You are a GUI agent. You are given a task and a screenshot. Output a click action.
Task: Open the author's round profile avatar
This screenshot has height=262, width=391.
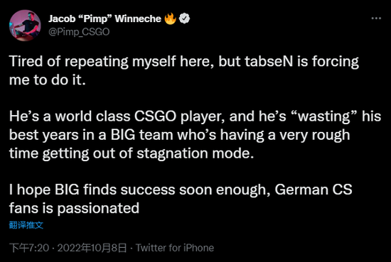pyautogui.click(x=25, y=26)
